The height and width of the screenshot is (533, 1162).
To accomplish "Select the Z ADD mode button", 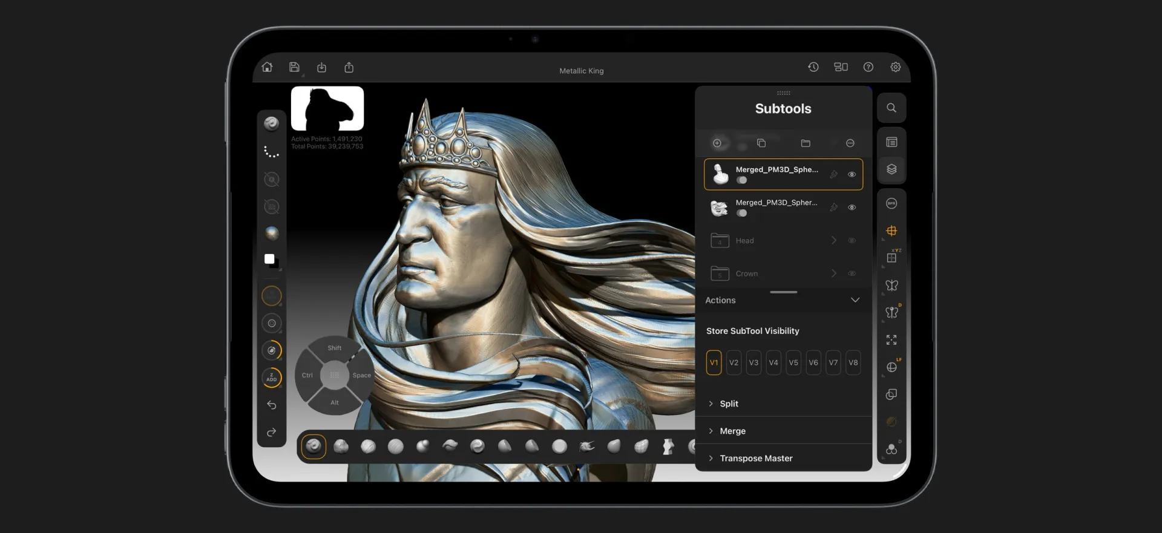I will tap(272, 378).
